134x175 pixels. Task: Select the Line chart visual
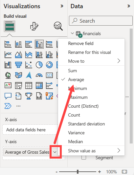[8, 55]
